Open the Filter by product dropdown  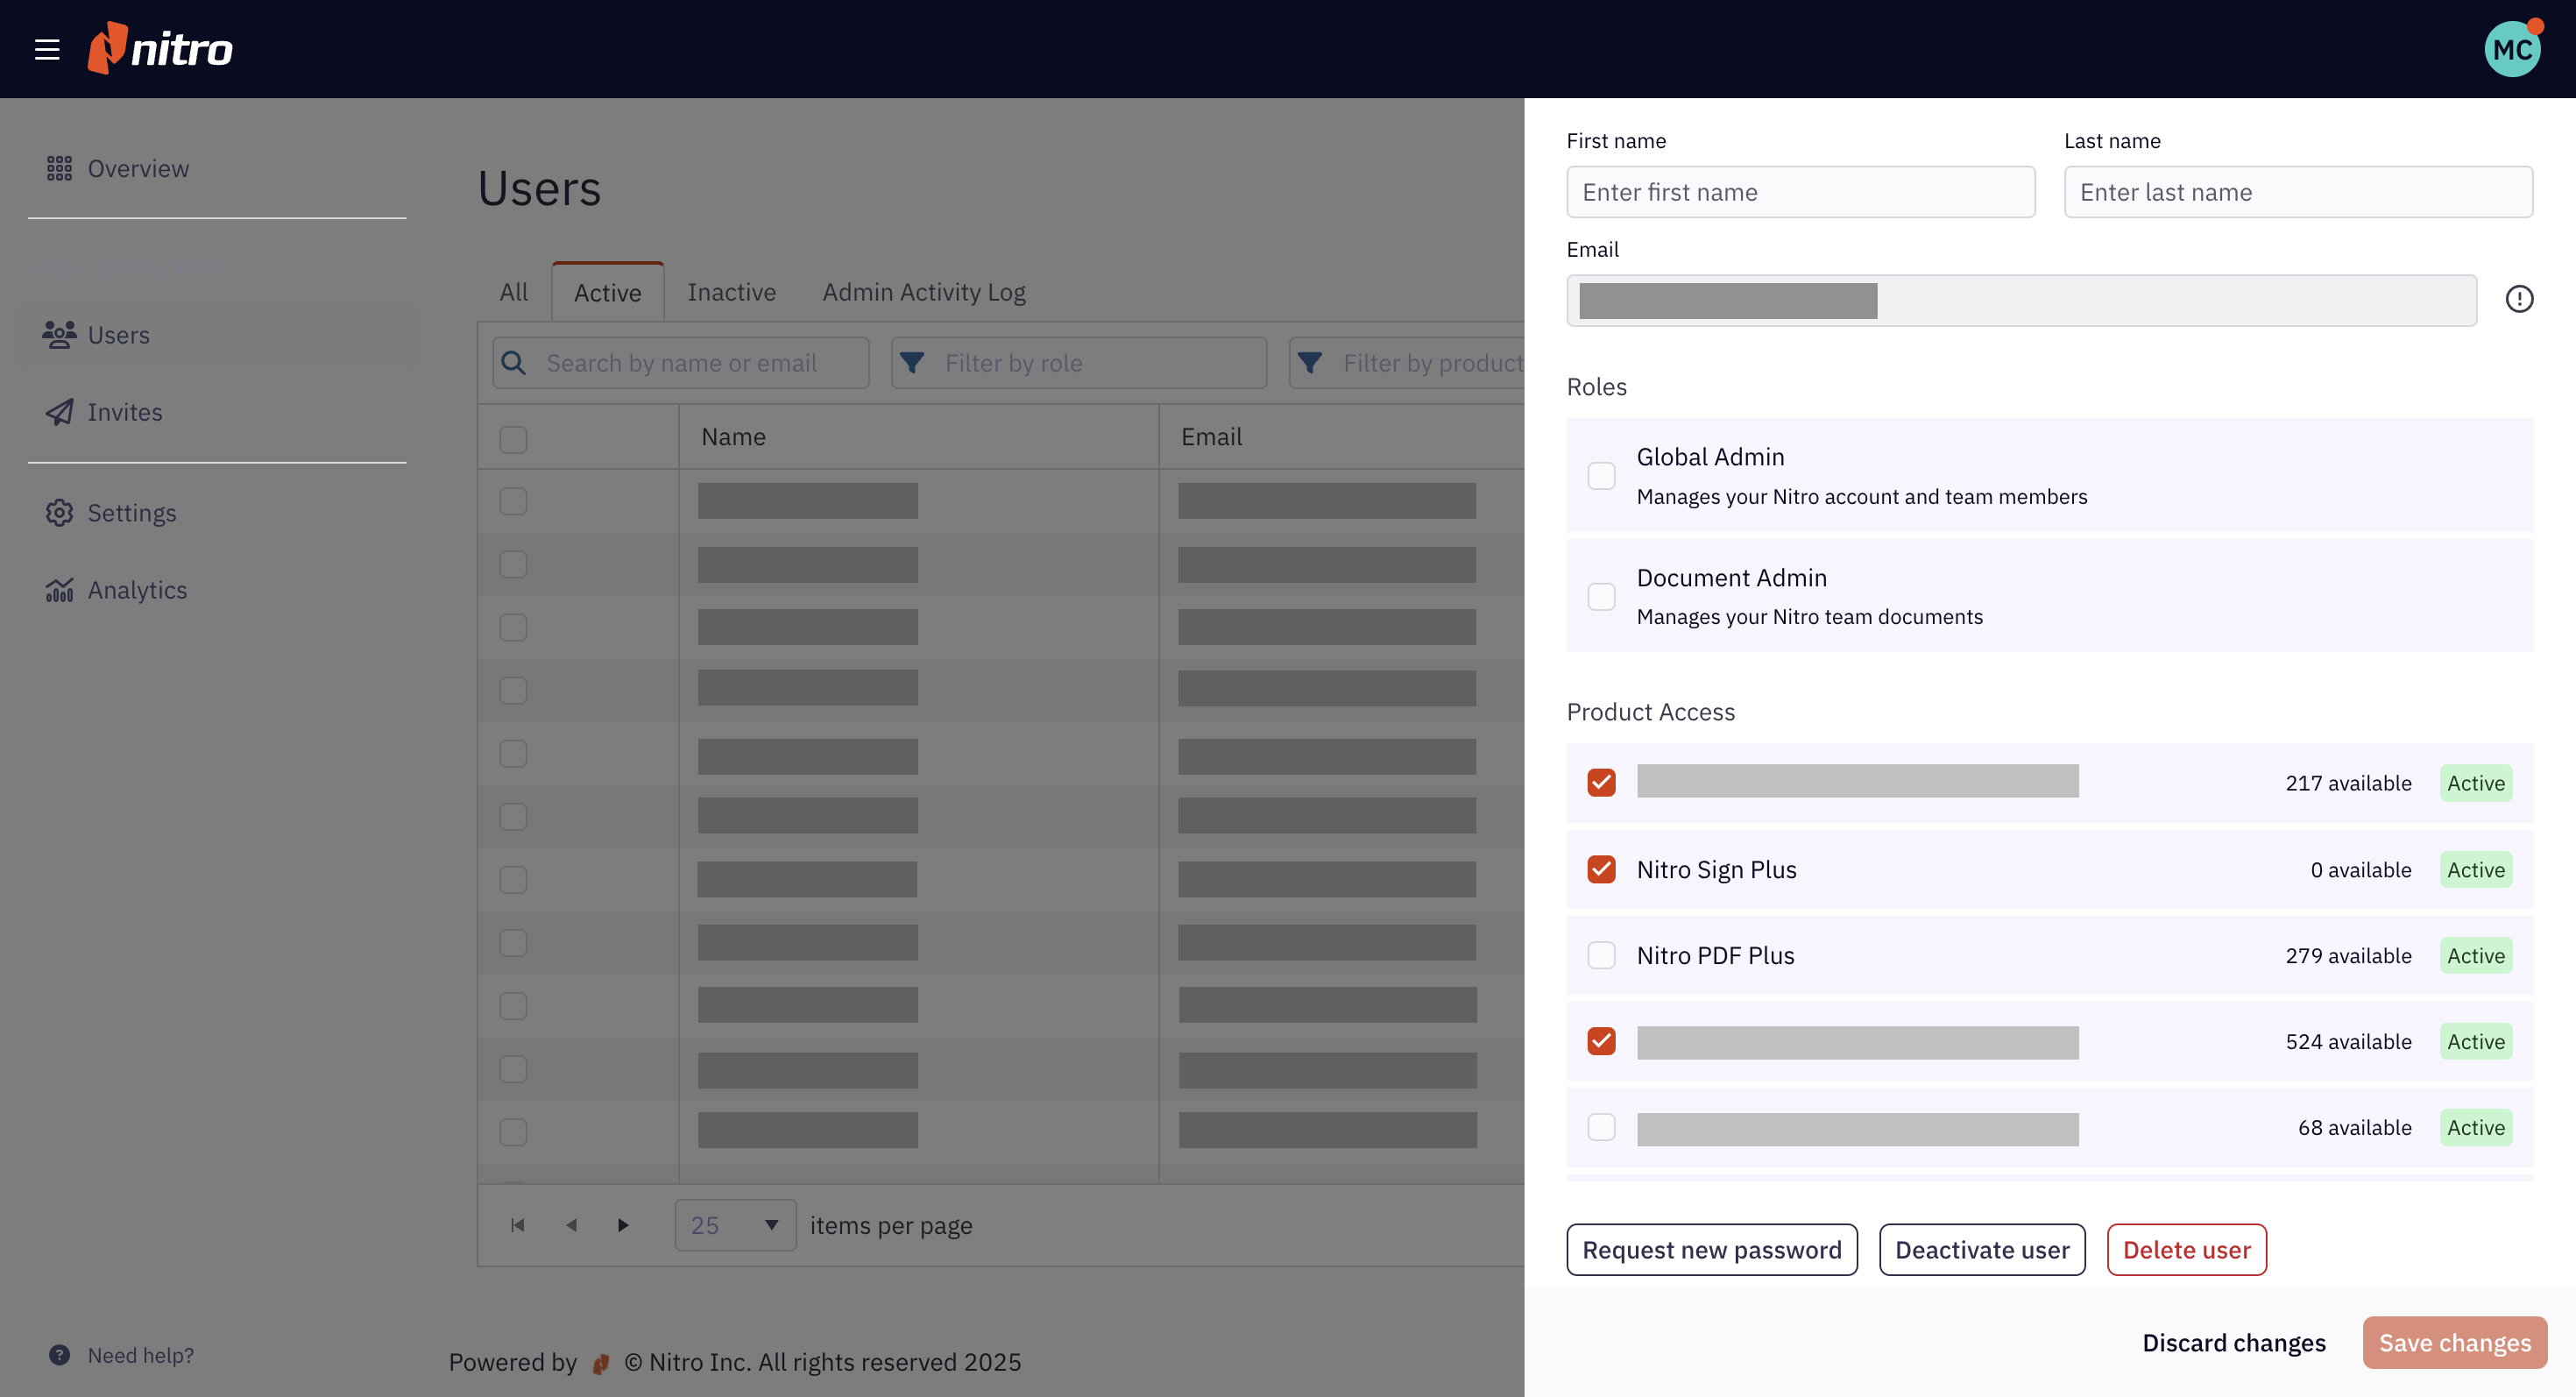coord(1410,363)
